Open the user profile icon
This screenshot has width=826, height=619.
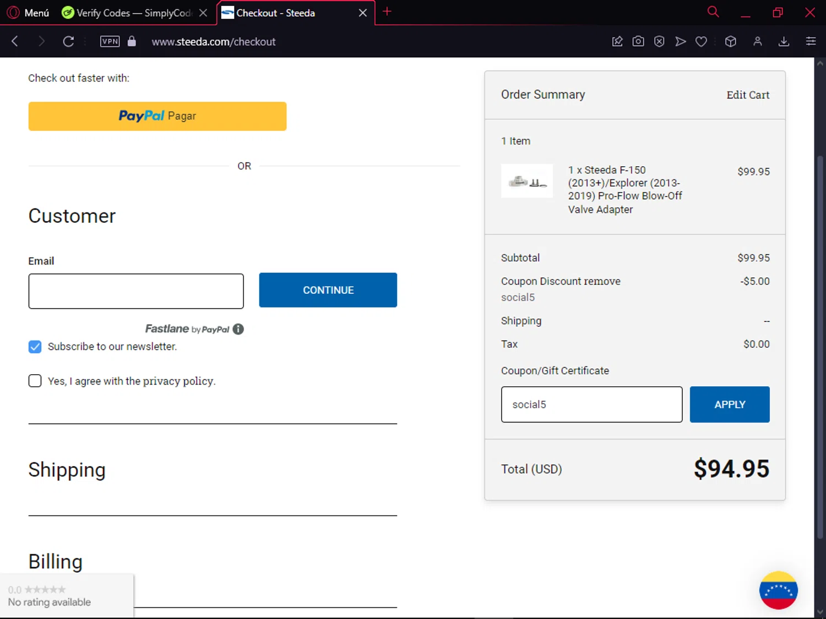coord(758,41)
